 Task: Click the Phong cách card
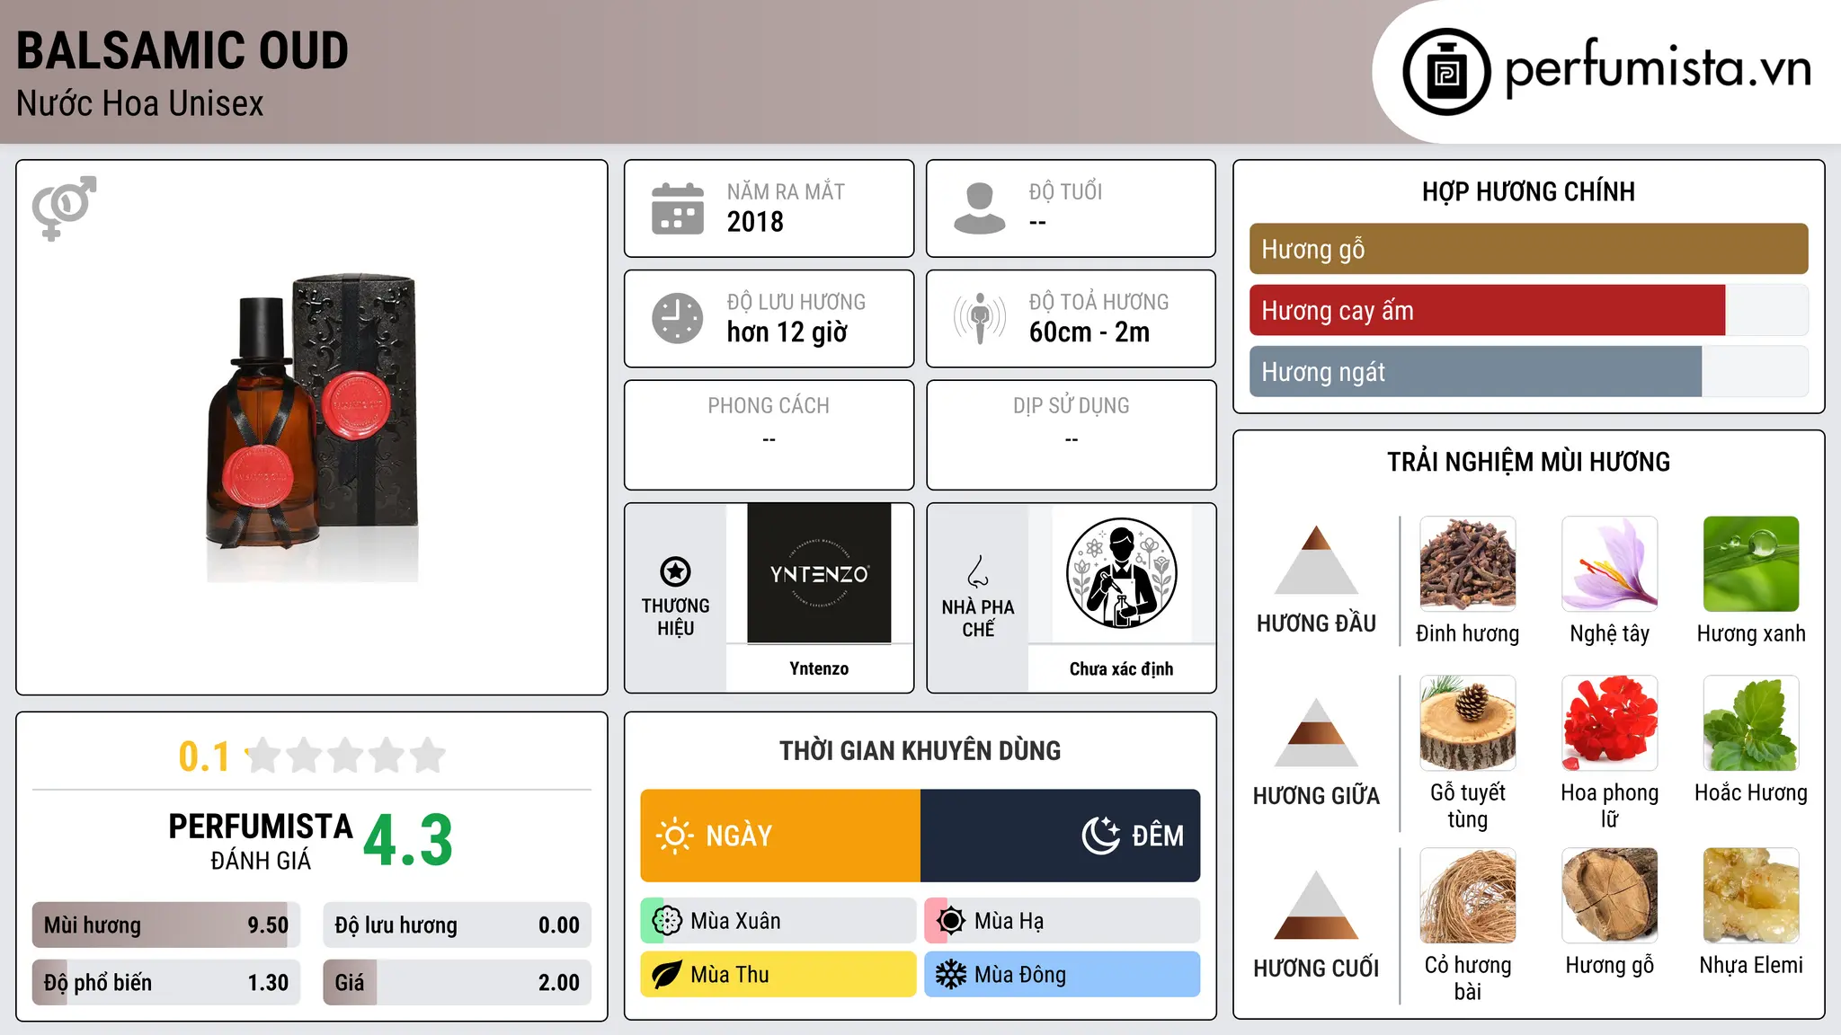coord(769,435)
